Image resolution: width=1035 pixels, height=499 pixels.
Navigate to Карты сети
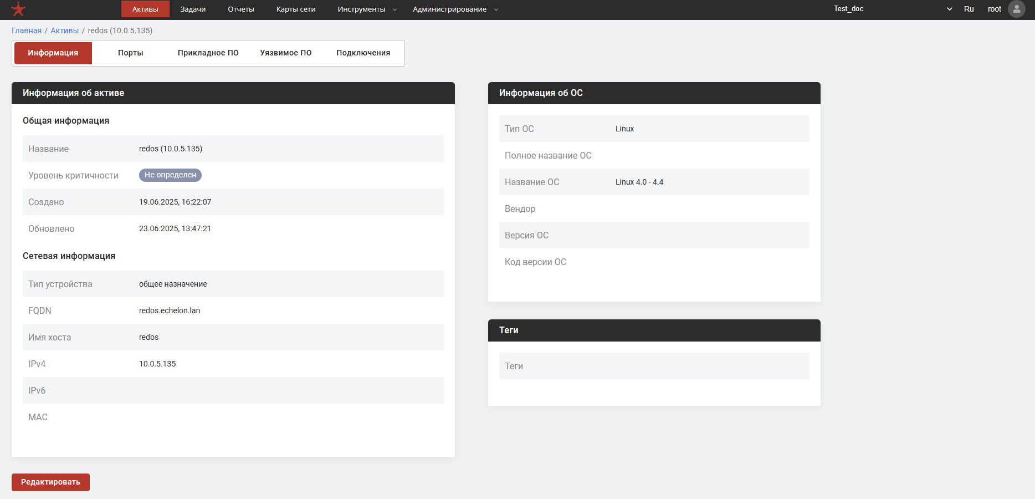(x=296, y=9)
